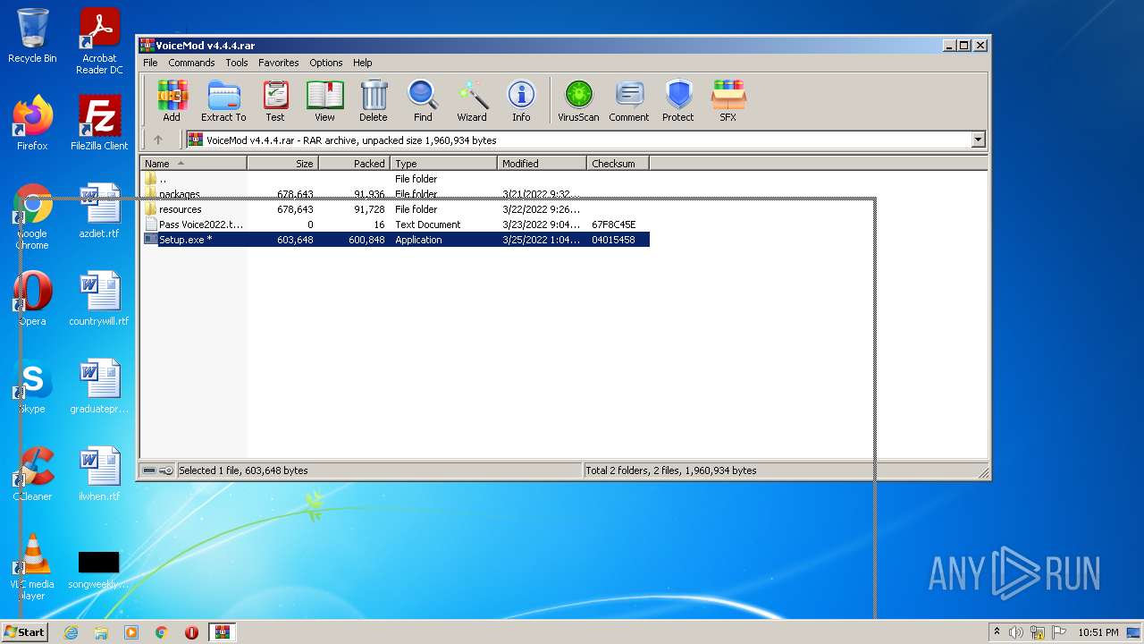Open Opera desktop icon

pyautogui.click(x=32, y=299)
